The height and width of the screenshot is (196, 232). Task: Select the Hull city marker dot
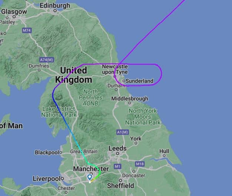point(164,156)
